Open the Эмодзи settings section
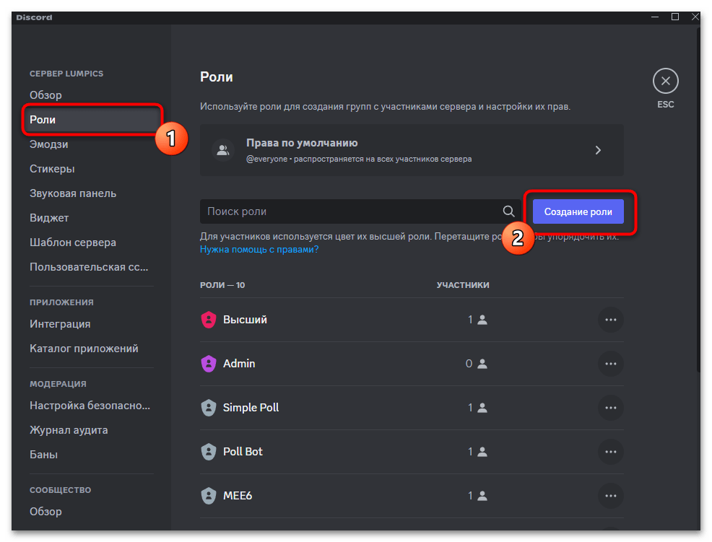Viewport: 712px width, 542px height. point(49,144)
